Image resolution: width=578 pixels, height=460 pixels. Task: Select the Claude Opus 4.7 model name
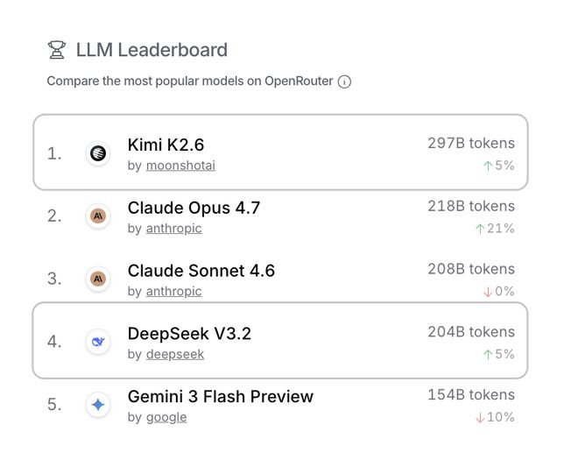point(194,208)
